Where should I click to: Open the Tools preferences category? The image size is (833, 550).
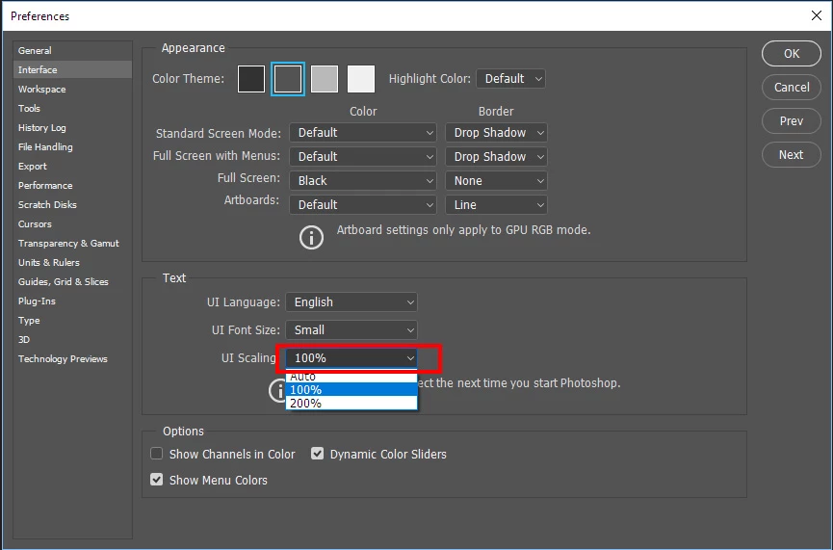[72, 109]
